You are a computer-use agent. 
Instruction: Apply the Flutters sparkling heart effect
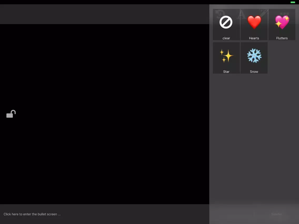coord(282,24)
